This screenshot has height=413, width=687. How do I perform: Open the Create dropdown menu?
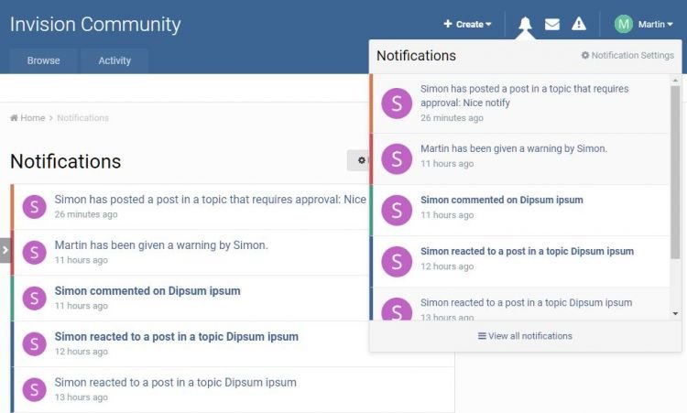(x=467, y=24)
